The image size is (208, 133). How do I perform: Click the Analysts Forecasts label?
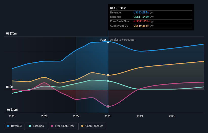point(122,40)
